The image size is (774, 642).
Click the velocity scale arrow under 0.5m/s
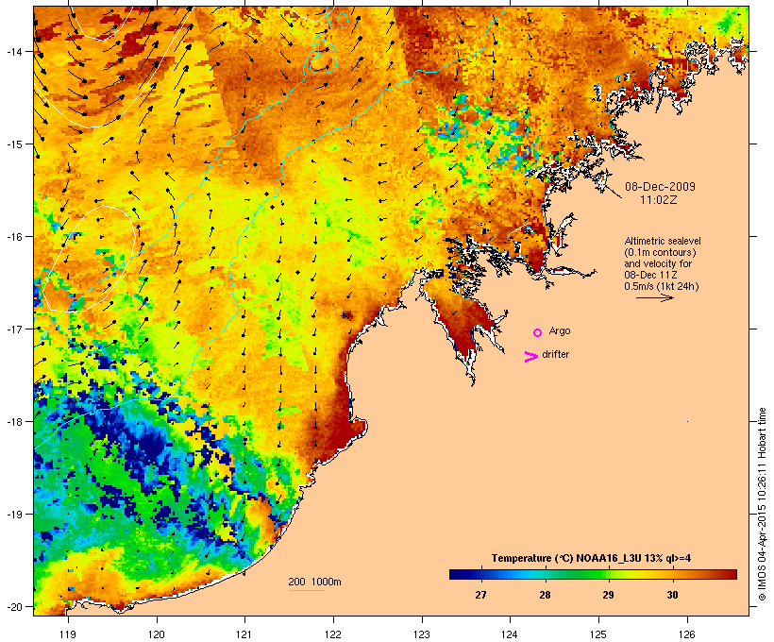655,297
